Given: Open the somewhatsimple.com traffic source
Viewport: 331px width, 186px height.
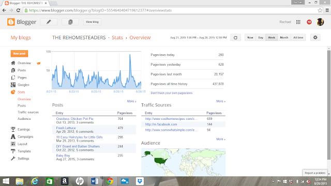Looking at the screenshot, I should tap(171, 130).
